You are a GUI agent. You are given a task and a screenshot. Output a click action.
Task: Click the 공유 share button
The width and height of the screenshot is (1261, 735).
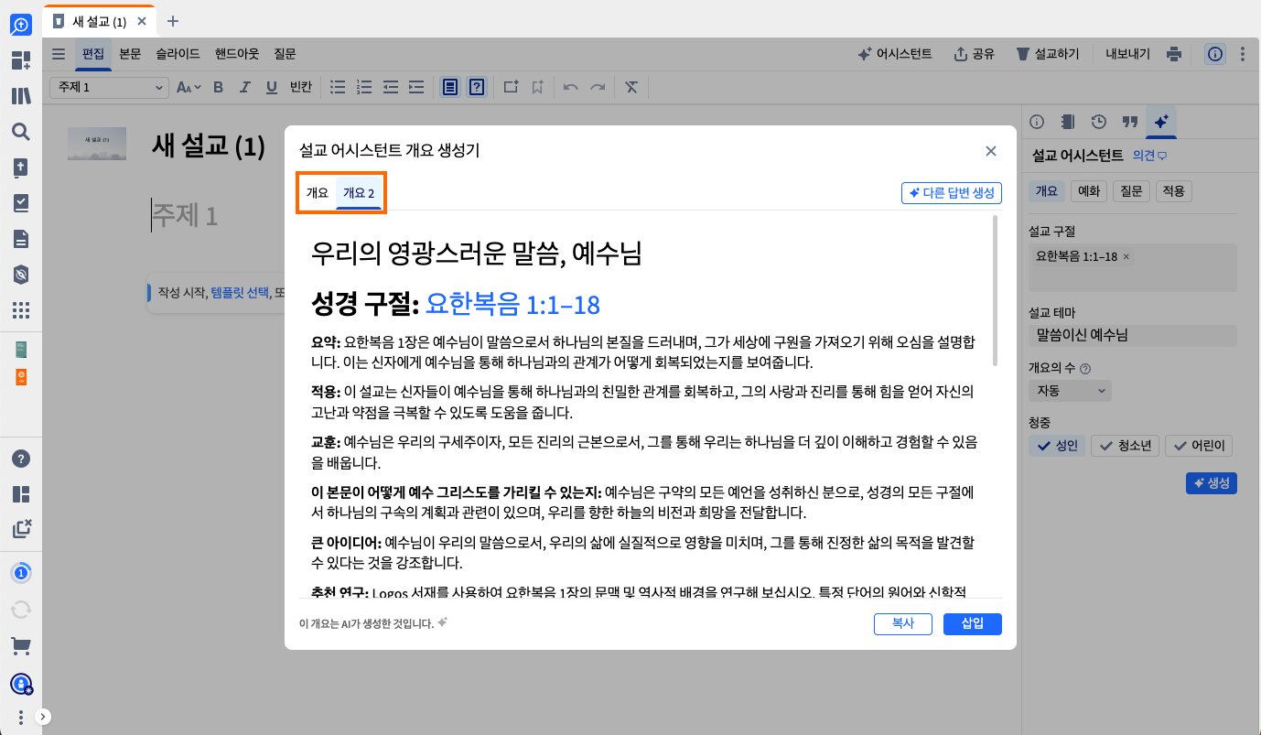pyautogui.click(x=974, y=54)
